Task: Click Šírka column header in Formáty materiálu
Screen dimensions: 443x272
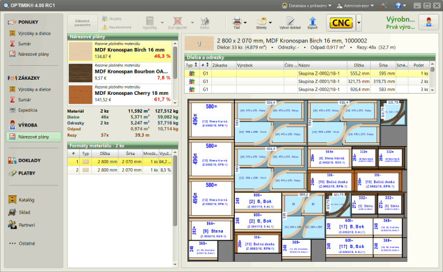Action: 130,153
